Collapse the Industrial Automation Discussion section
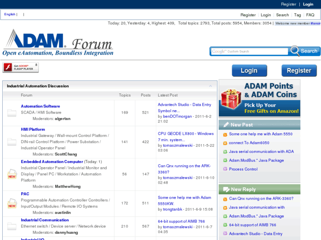 pos(211,86)
